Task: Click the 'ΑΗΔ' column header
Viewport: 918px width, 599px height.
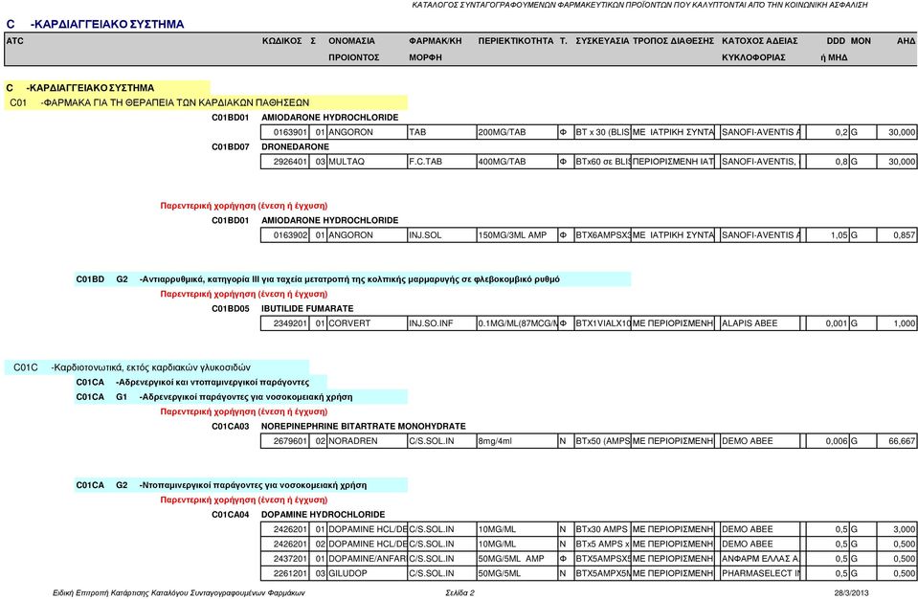Action: click(x=906, y=41)
